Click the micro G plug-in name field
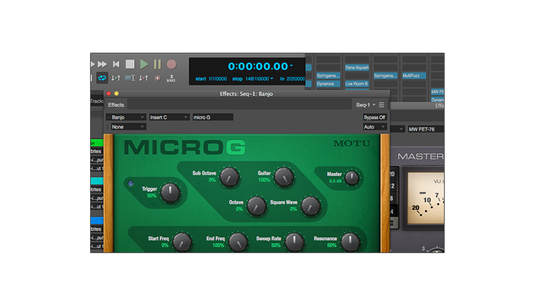 click(213, 117)
